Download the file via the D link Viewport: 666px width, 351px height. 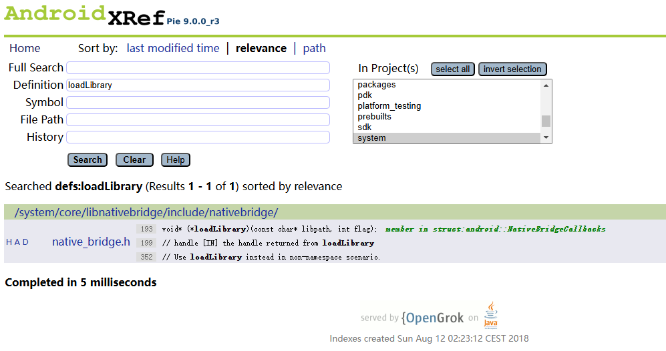pyautogui.click(x=26, y=242)
